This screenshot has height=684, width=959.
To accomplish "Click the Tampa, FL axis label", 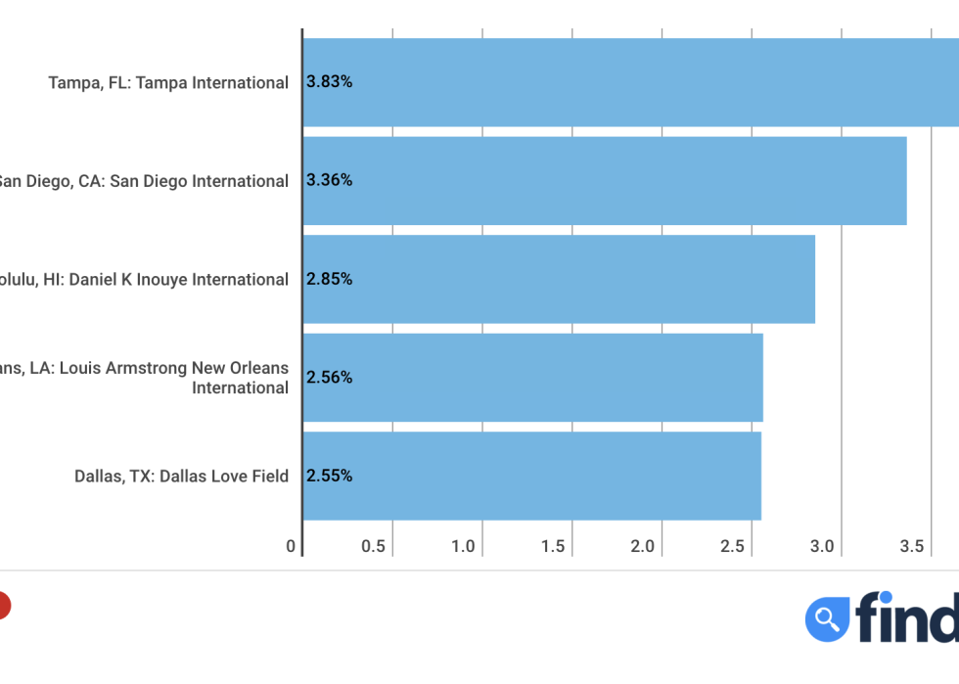I will (168, 82).
